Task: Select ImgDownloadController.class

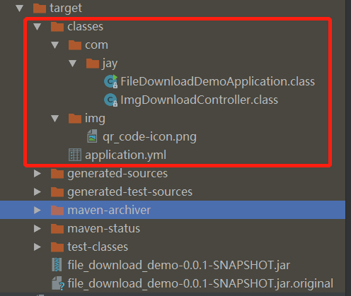Action: click(x=200, y=100)
